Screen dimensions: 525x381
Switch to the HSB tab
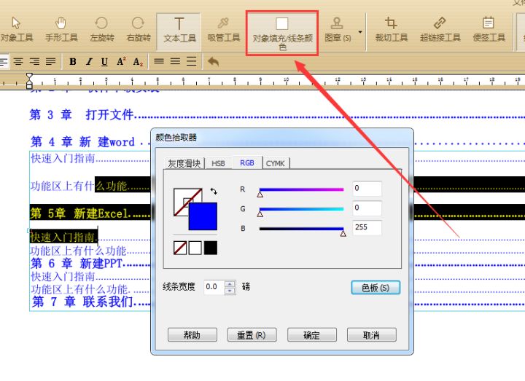(218, 164)
